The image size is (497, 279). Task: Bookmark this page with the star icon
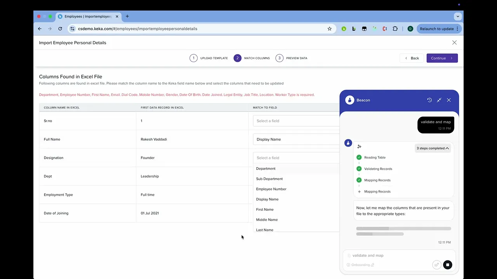point(330,29)
